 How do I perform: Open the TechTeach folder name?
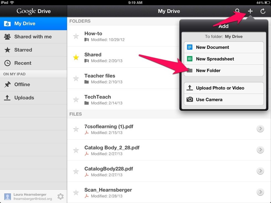[x=98, y=97]
